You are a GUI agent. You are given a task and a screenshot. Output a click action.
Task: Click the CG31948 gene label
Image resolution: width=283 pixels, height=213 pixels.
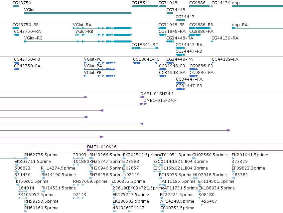click(168, 3)
